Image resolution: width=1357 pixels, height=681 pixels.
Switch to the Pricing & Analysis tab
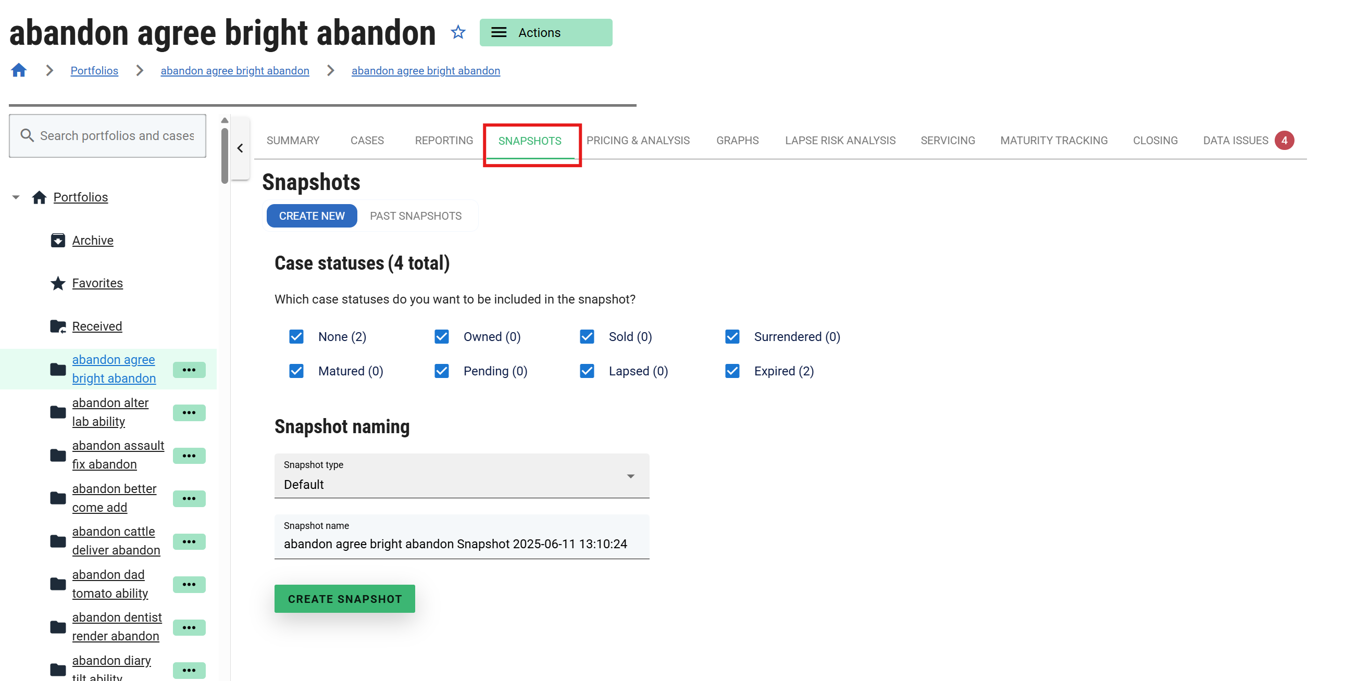click(x=638, y=141)
